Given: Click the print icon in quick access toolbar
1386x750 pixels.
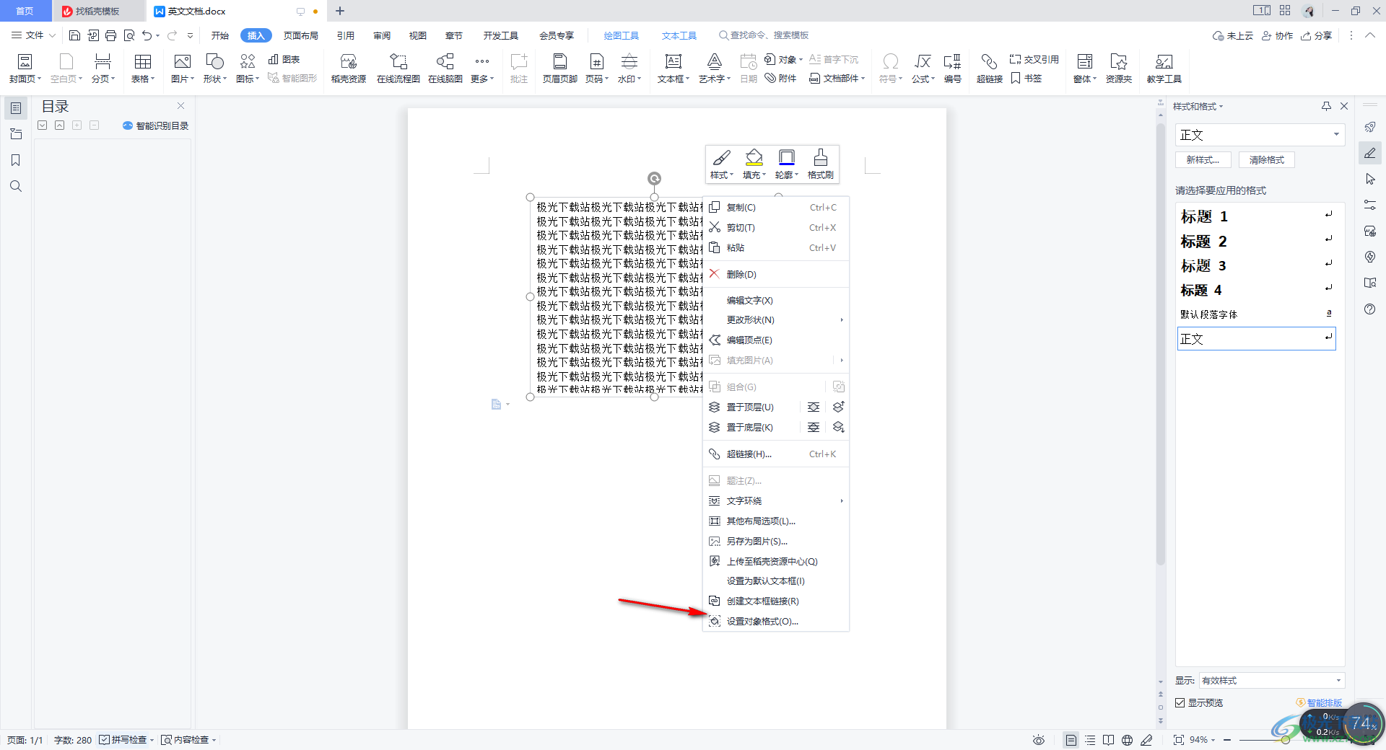Looking at the screenshot, I should pyautogui.click(x=110, y=35).
